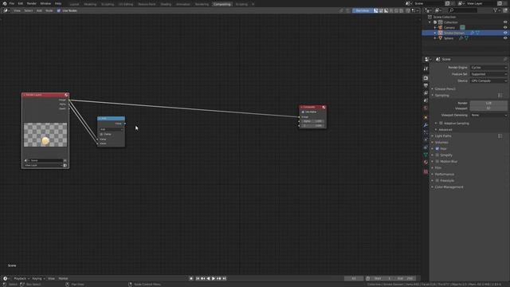The height and width of the screenshot is (287, 510).
Task: Toggle visibility eye for Collection
Action: click(x=505, y=22)
